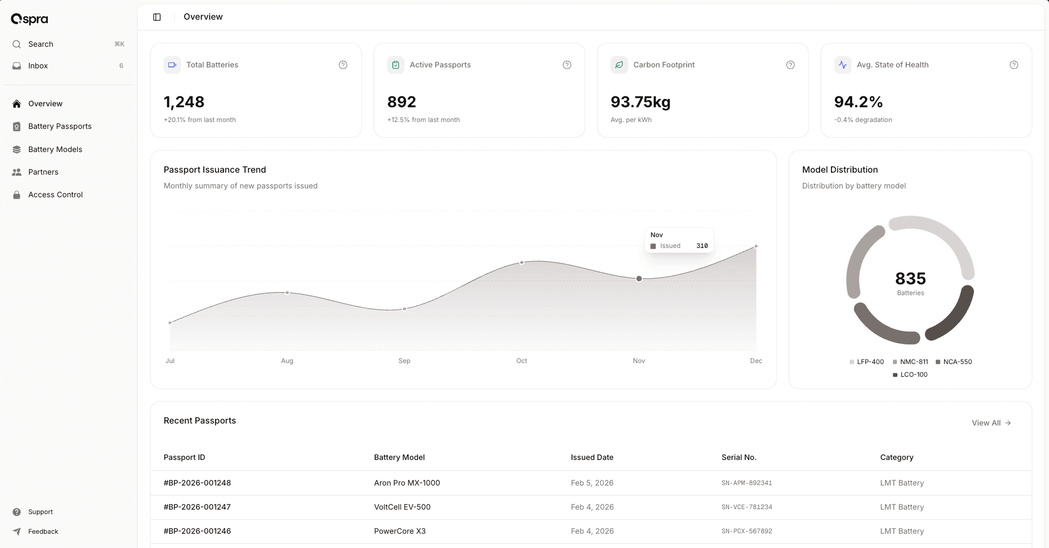This screenshot has height=548, width=1049.
Task: Select the donut chart center showing 835 Batteries
Action: coord(910,283)
